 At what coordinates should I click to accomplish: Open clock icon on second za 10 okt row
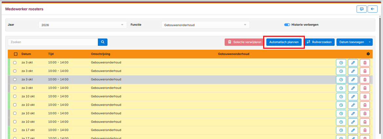point(341,105)
